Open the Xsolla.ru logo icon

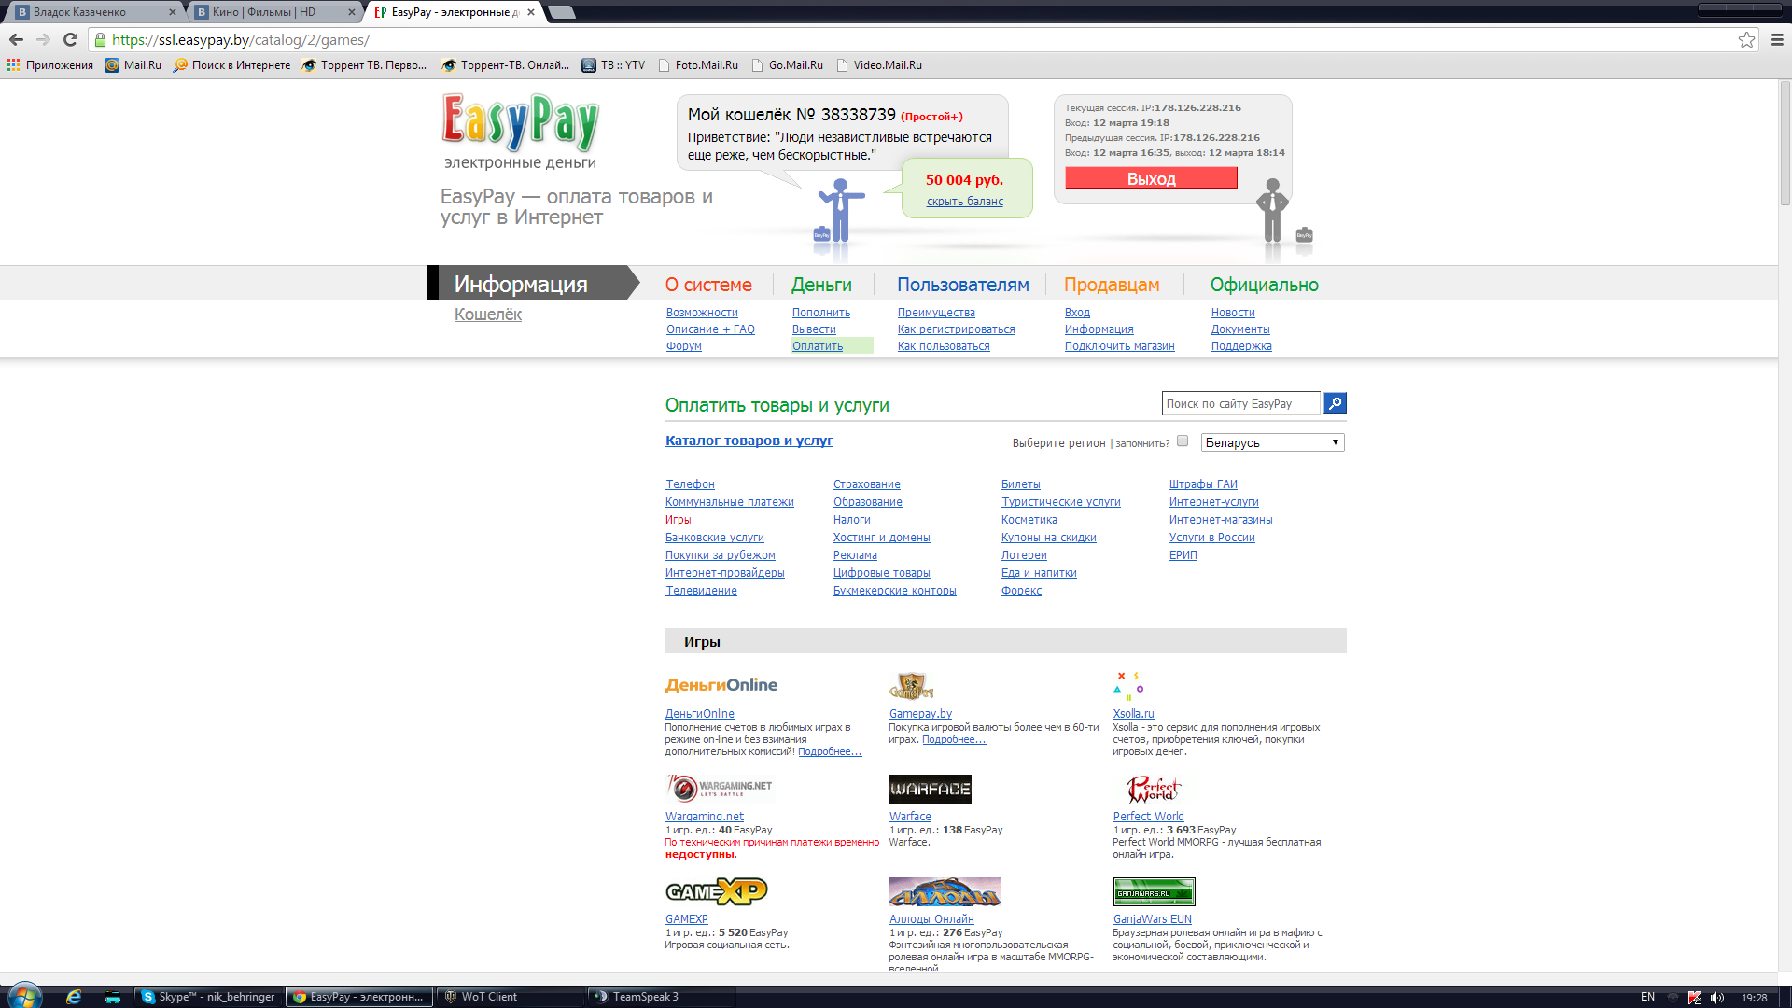(x=1128, y=686)
